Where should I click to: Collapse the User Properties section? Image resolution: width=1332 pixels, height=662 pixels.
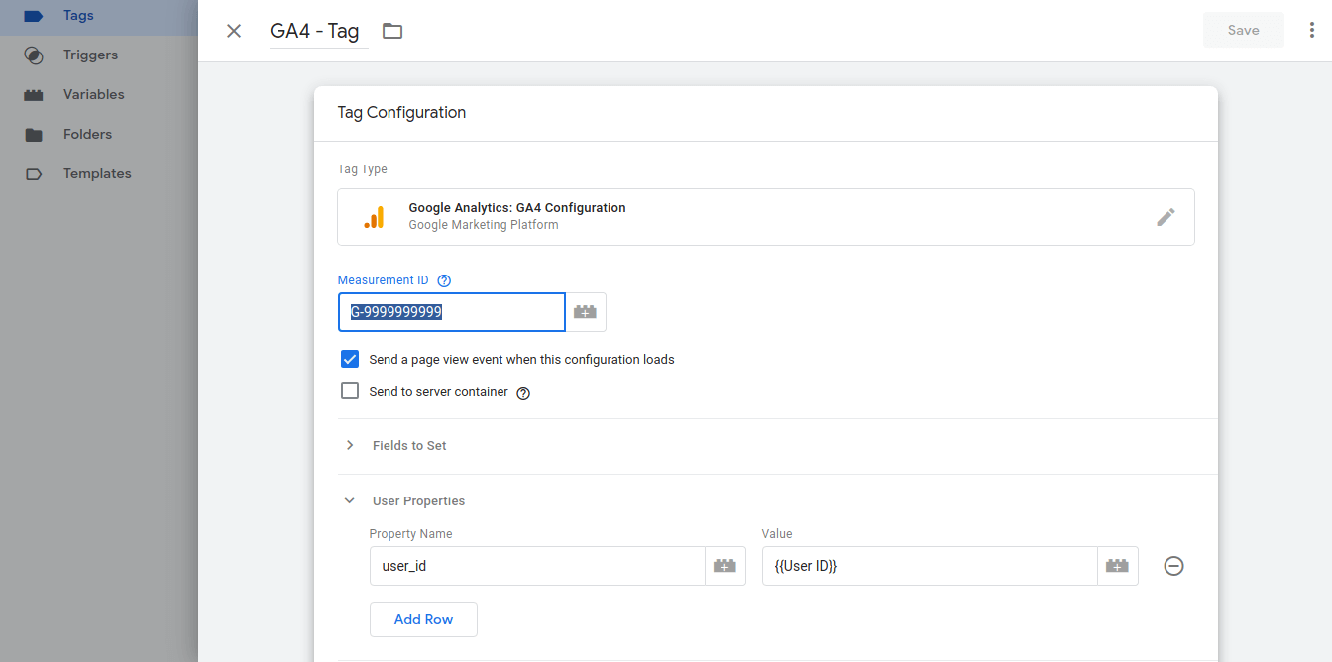click(x=417, y=501)
